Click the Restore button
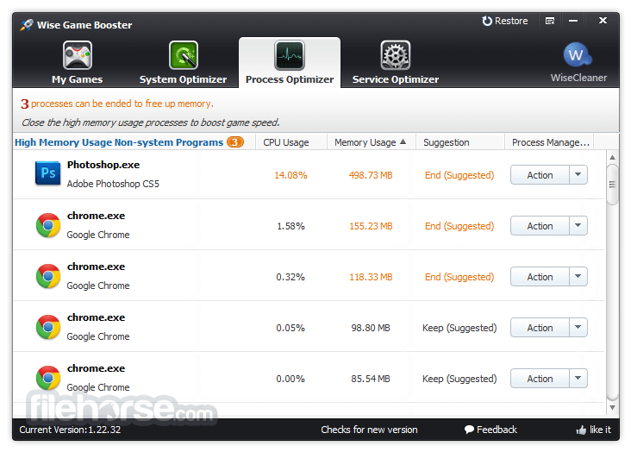 pos(505,21)
